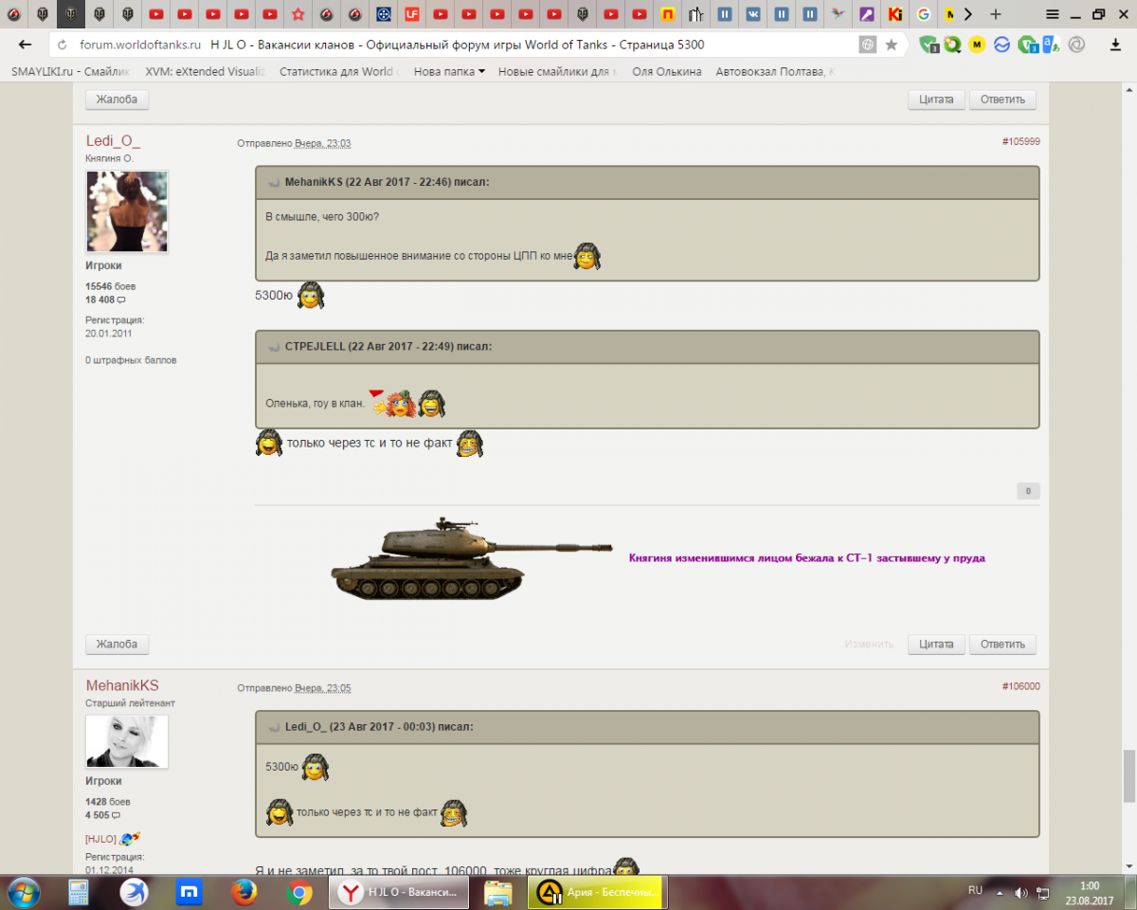Expand the Нова папка bookmarks folder

(x=449, y=71)
